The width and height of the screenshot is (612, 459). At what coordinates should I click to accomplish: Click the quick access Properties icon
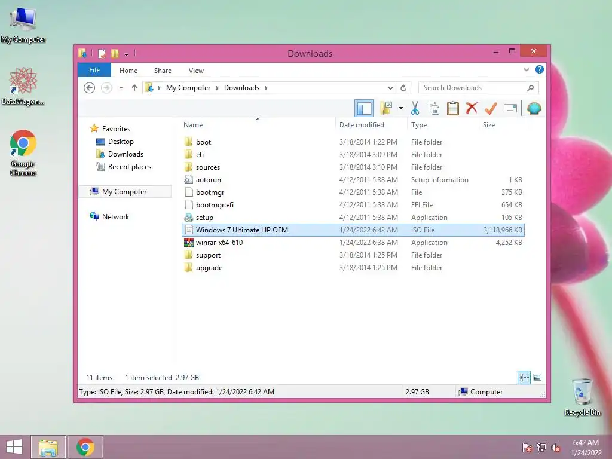point(102,53)
